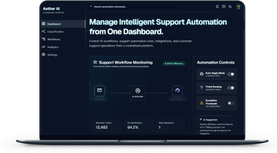Open the notifications bell icon
Viewport: 277px width, 153px height.
click(217, 7)
